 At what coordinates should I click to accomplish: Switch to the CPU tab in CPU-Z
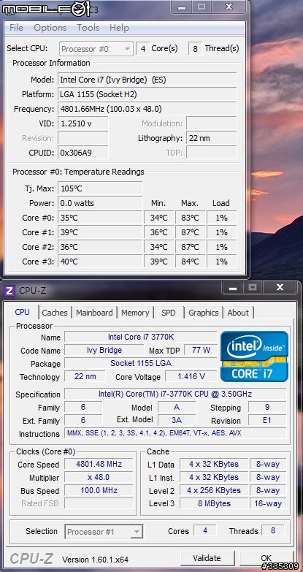(22, 312)
